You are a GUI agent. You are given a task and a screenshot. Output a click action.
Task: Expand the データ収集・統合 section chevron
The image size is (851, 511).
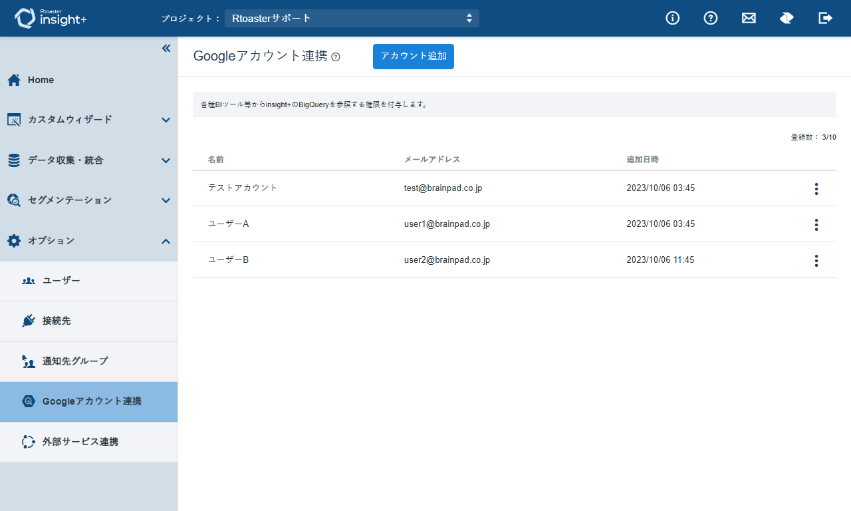pyautogui.click(x=166, y=160)
